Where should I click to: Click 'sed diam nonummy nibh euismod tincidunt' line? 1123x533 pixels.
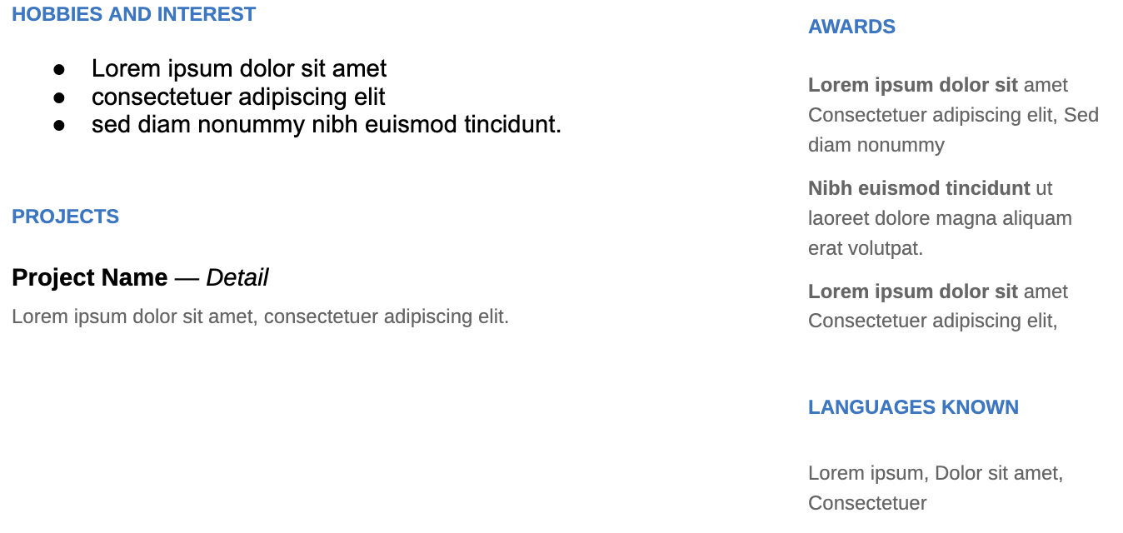click(x=327, y=125)
